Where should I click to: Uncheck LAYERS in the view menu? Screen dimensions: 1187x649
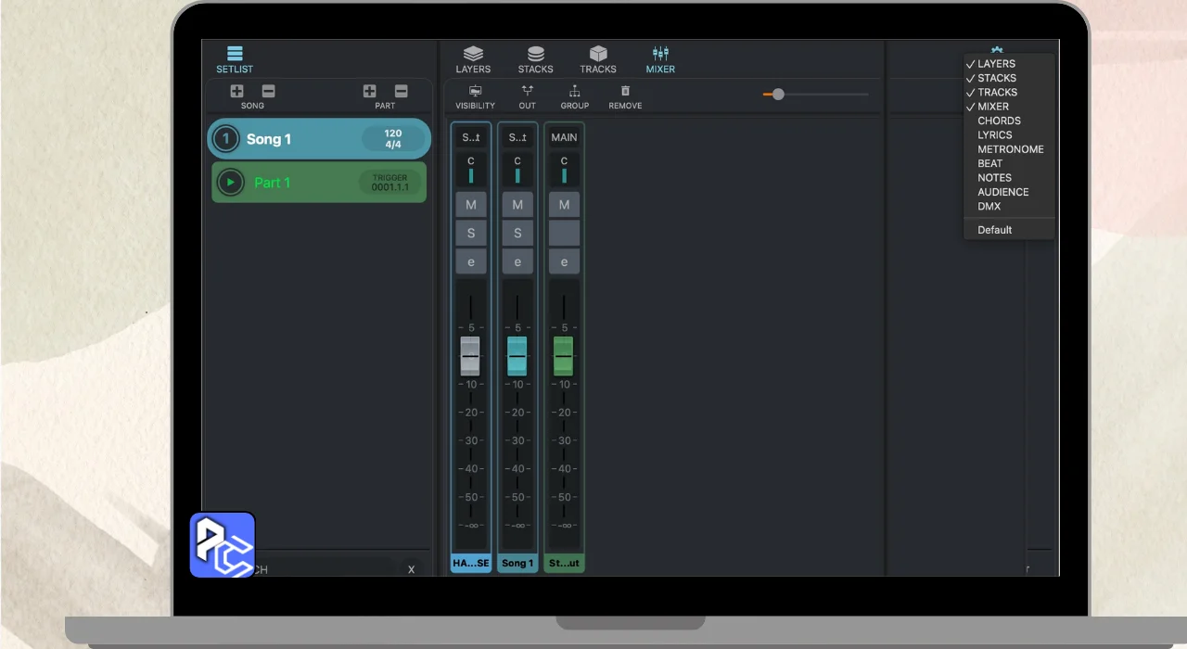tap(996, 64)
